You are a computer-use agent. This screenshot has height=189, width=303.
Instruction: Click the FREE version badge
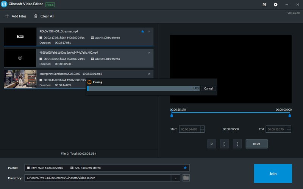point(50,5)
